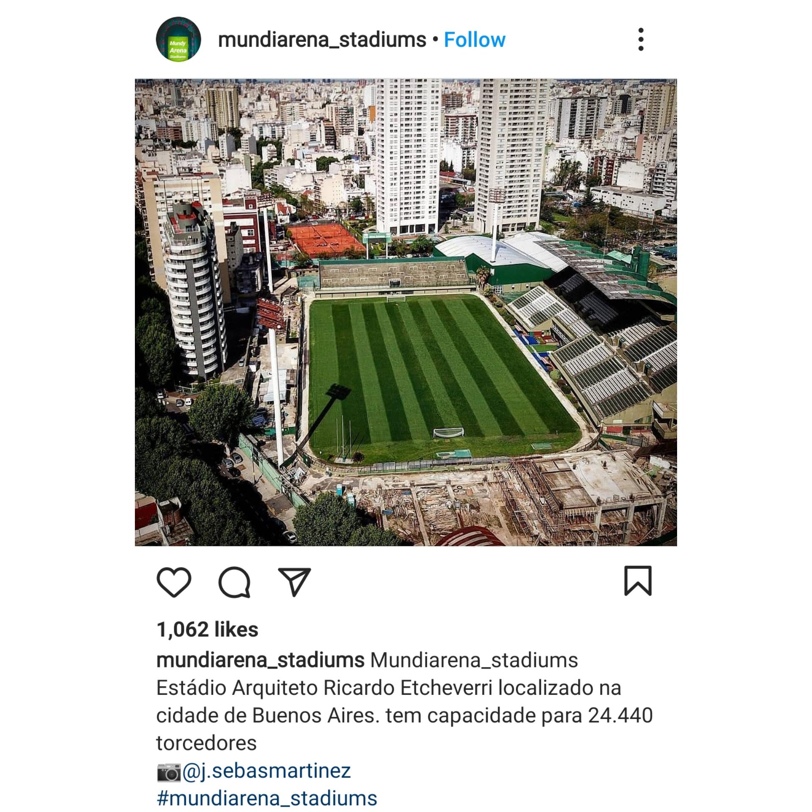Follow the mundiarena_stadiums account

click(x=475, y=40)
